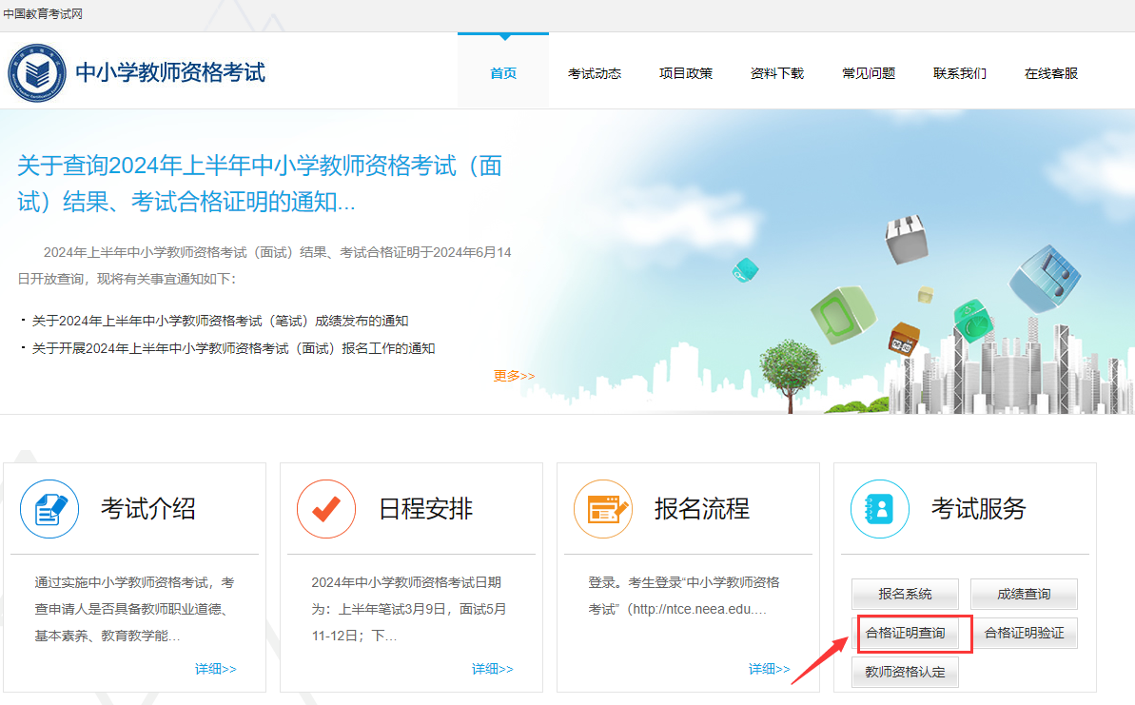The width and height of the screenshot is (1135, 705).
Task: Switch to the 首页 tab
Action: click(503, 73)
